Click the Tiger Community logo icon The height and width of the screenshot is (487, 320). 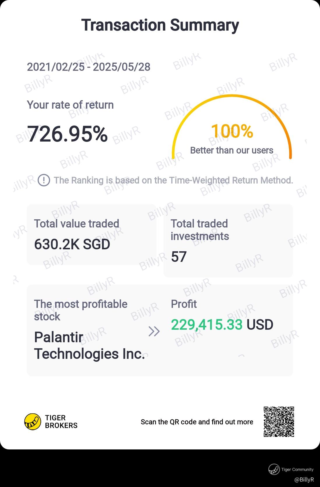click(x=274, y=469)
